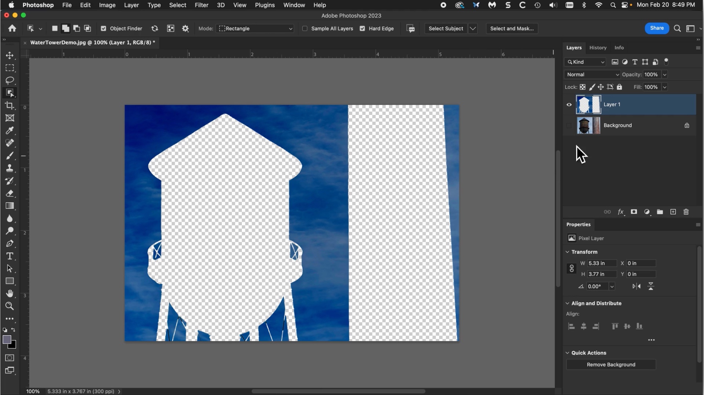Viewport: 704px width, 395px height.
Task: Select the Lasso tool
Action: (10, 80)
